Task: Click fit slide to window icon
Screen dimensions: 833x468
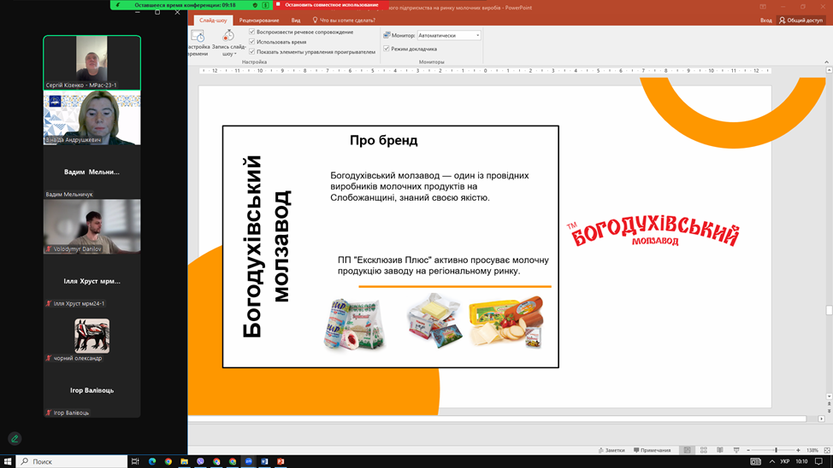Action: click(827, 450)
